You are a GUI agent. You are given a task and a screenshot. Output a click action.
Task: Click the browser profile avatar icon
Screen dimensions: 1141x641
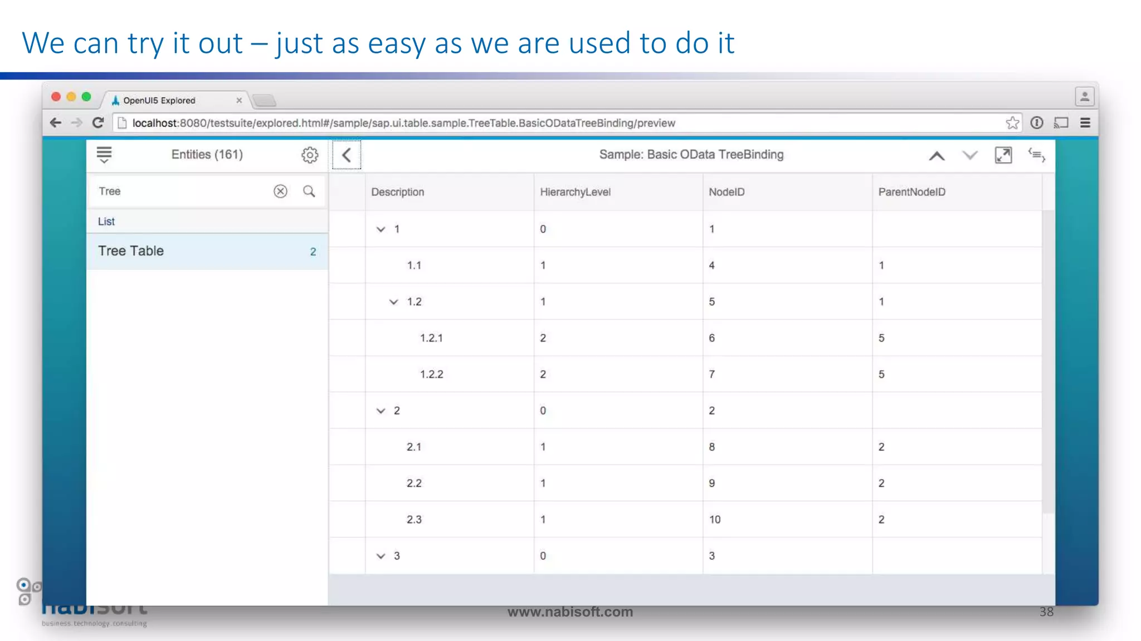click(1084, 97)
